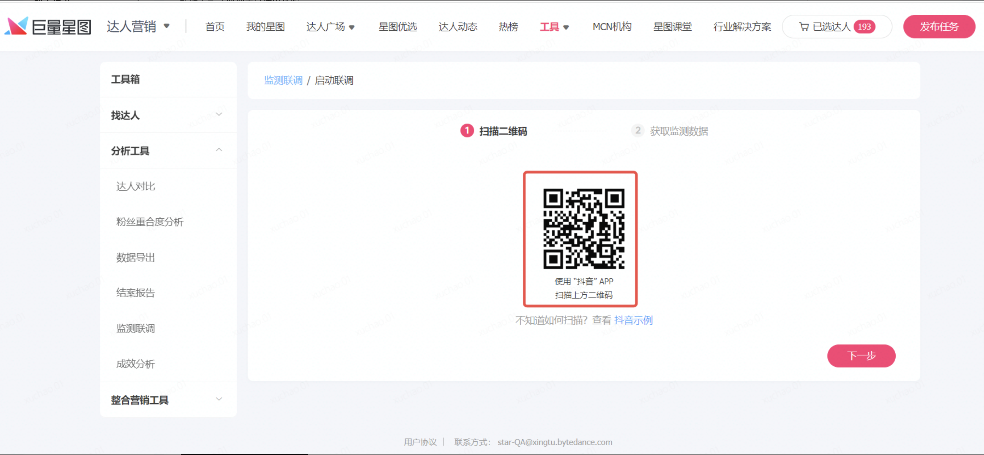Click the 下一步 button

861,356
